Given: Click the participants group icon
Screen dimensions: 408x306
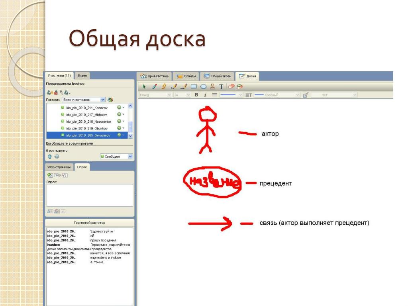Looking at the screenshot, I should [x=110, y=100].
